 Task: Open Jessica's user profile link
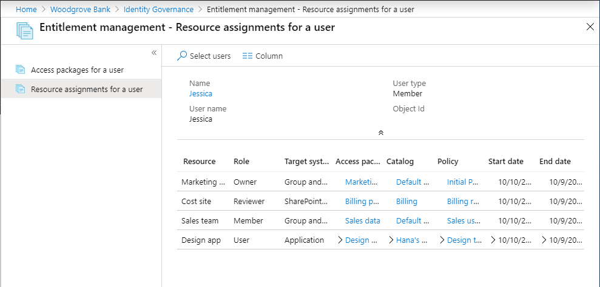click(x=201, y=94)
